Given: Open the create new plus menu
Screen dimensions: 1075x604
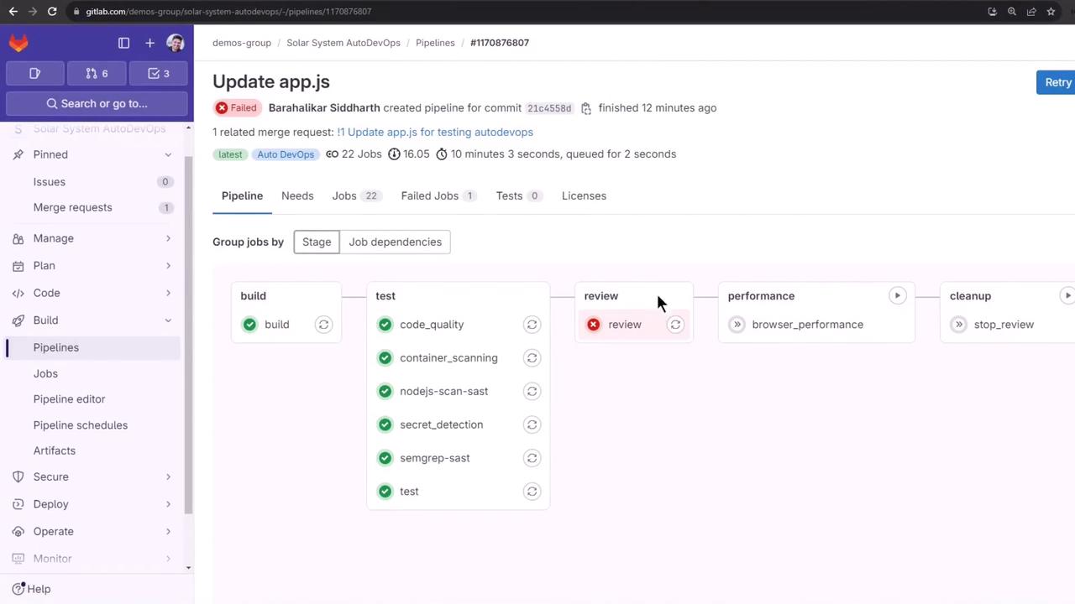Looking at the screenshot, I should (x=149, y=43).
